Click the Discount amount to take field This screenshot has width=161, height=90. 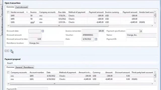pos(35,39)
